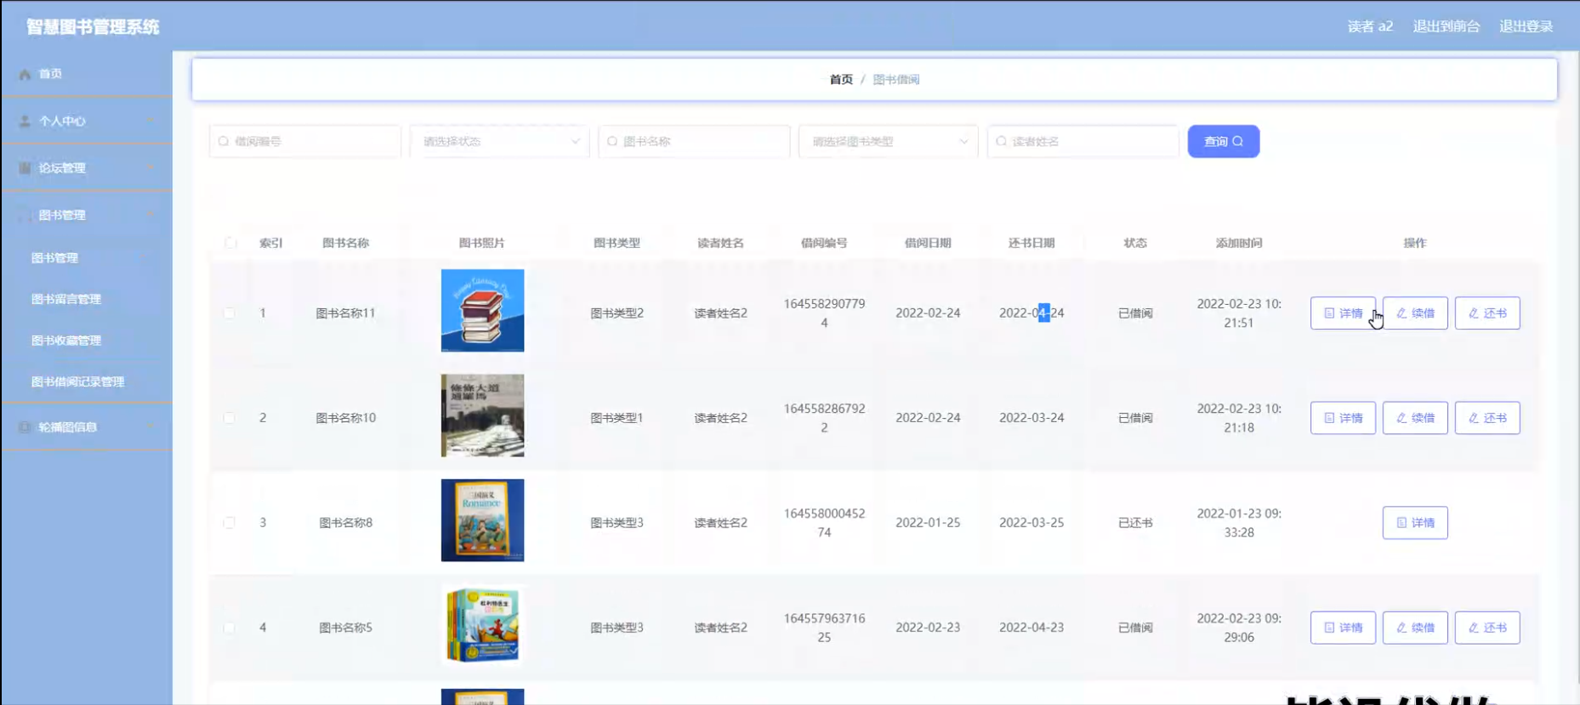Open 详情 for 图书名称8
The image size is (1580, 705).
pos(1415,522)
